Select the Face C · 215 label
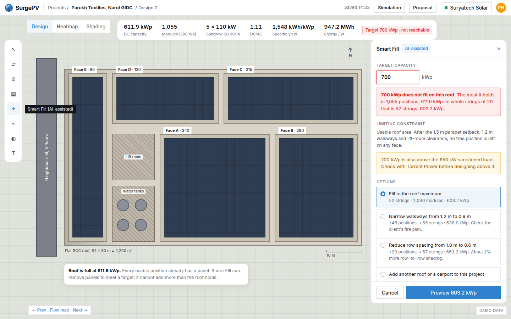The image size is (511, 319). [241, 69]
